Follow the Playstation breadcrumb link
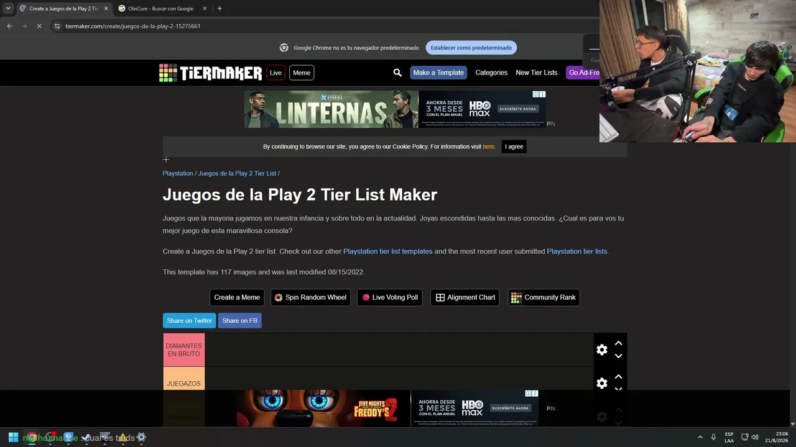The width and height of the screenshot is (796, 447). pos(178,173)
